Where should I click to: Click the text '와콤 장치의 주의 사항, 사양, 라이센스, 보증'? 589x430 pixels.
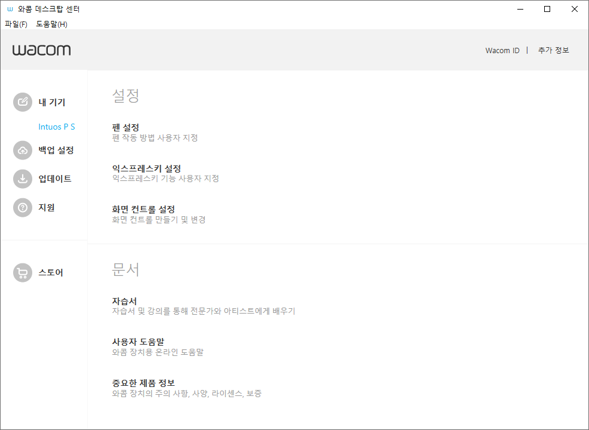187,394
